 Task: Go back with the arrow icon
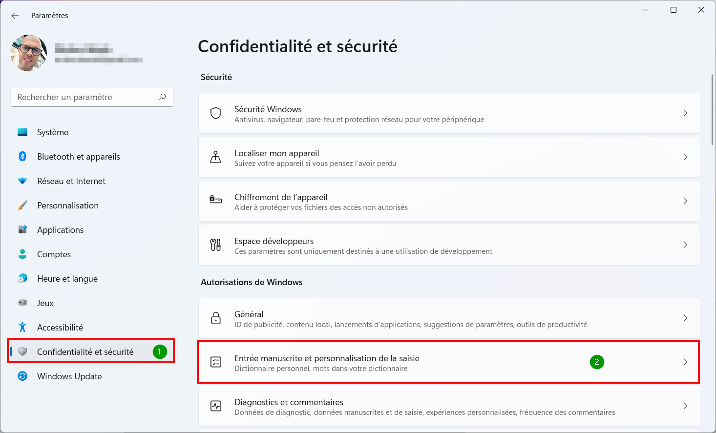[x=15, y=16]
